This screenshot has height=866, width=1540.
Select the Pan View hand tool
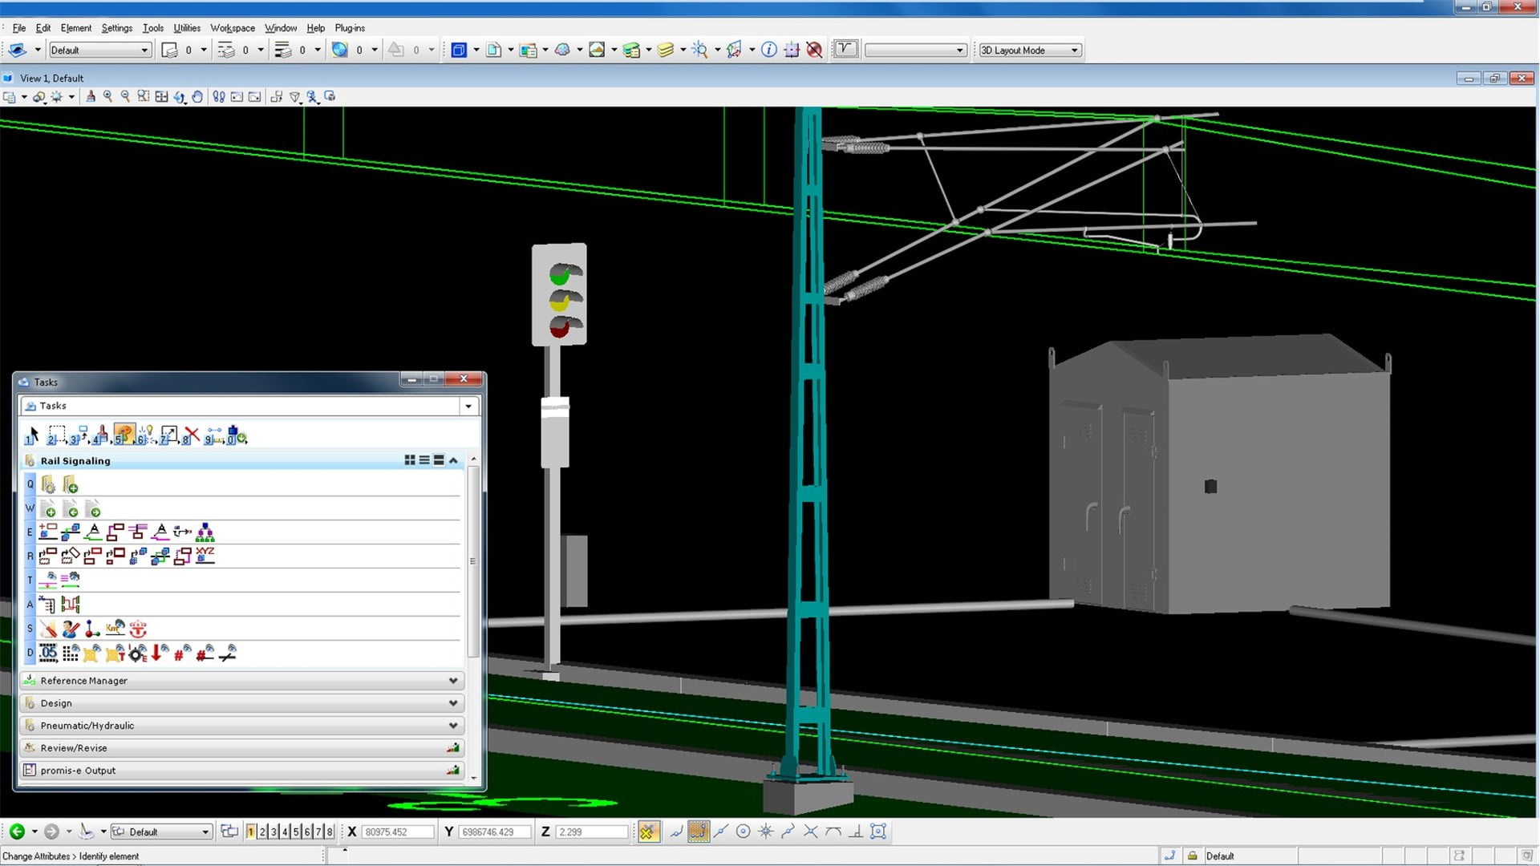tap(197, 96)
